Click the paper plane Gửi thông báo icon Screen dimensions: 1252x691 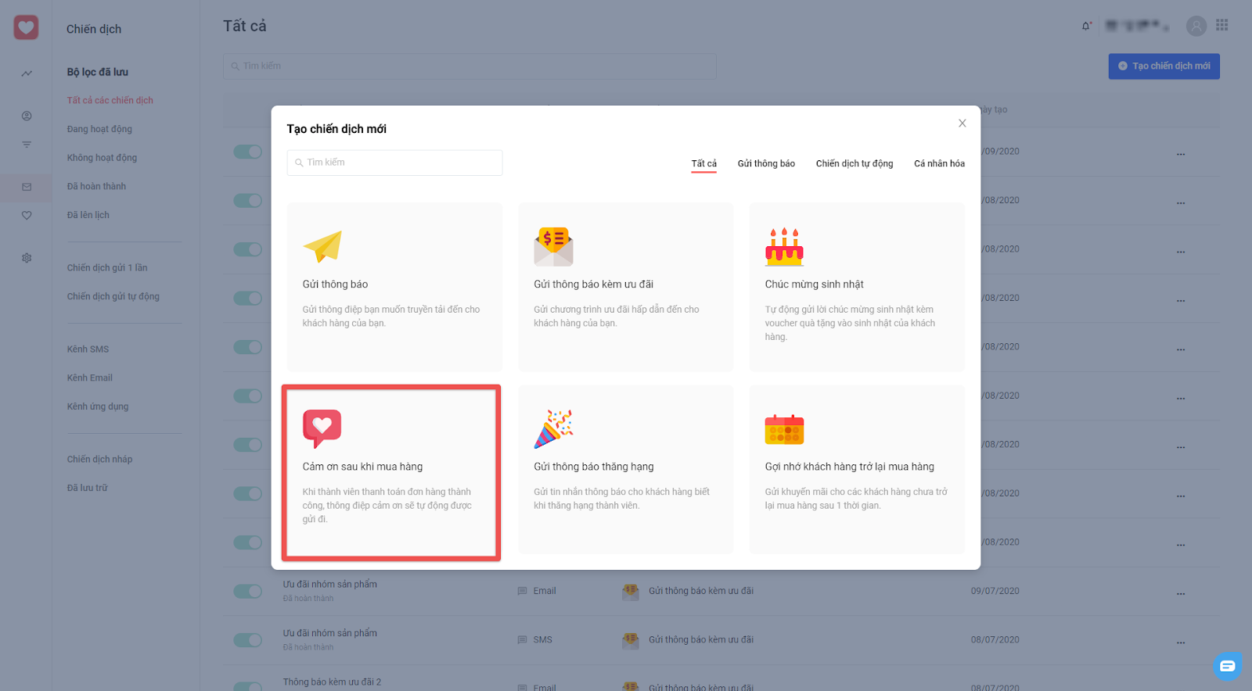pyautogui.click(x=322, y=246)
